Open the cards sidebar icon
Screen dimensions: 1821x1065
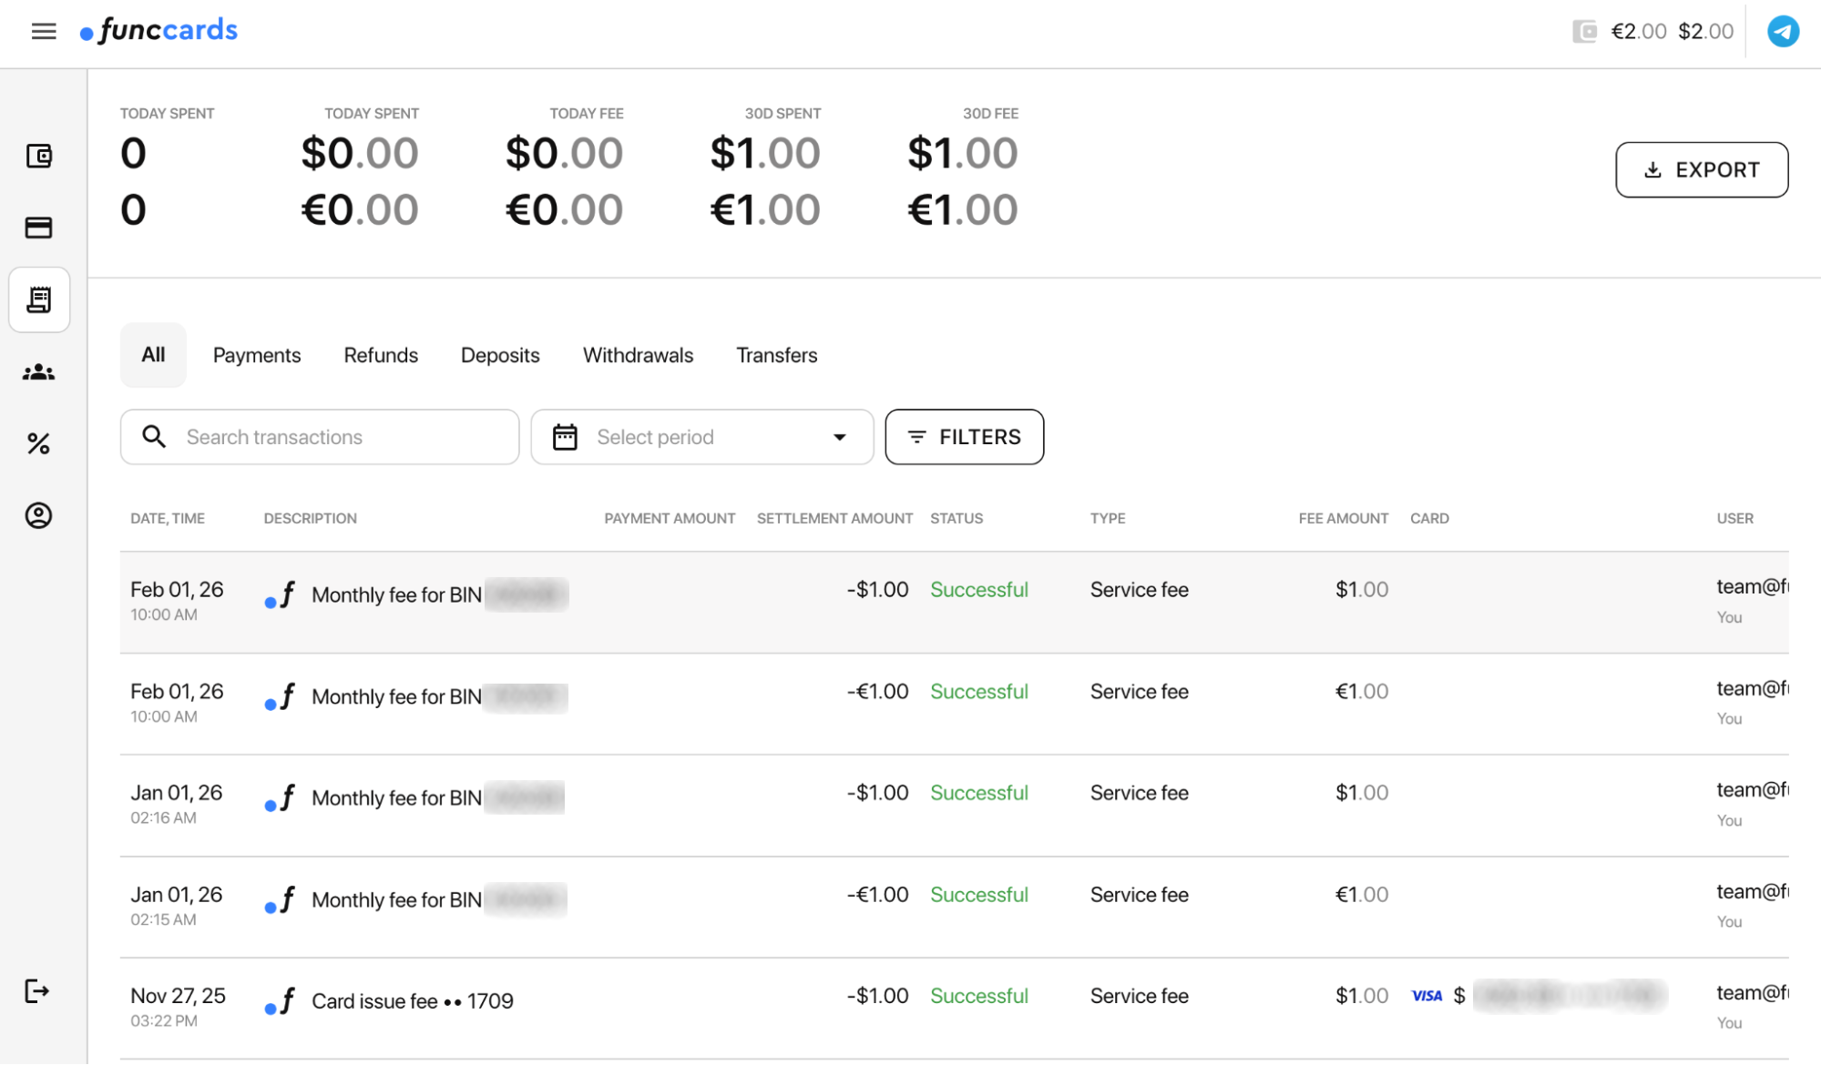click(x=39, y=228)
